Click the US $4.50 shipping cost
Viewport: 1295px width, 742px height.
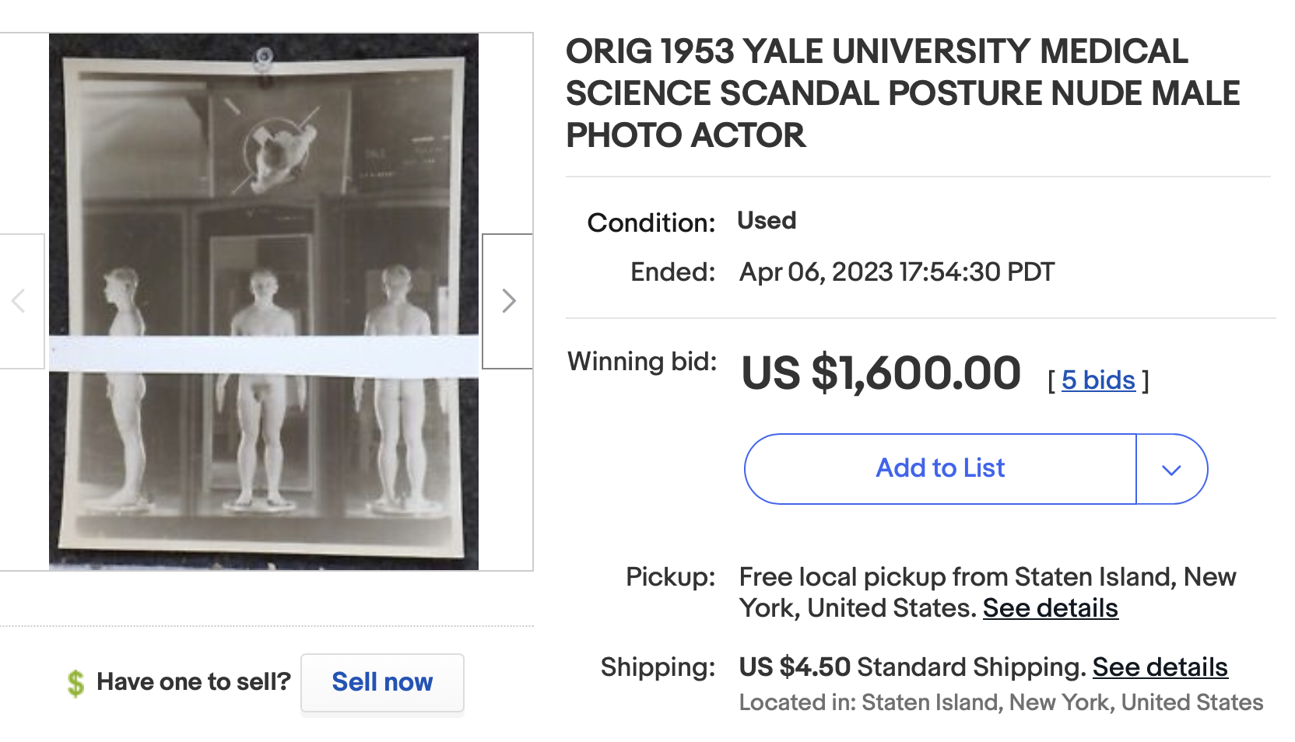click(795, 667)
